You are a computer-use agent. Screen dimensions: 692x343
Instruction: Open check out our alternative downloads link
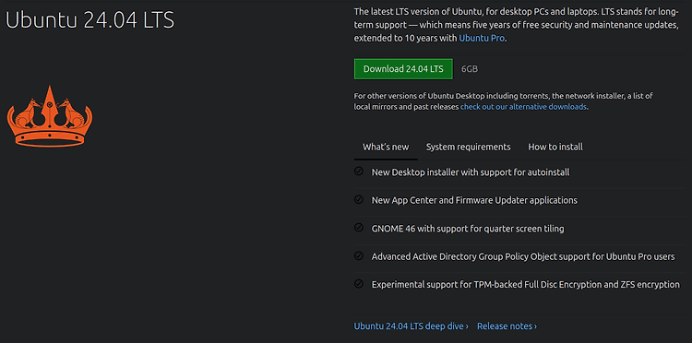tap(523, 107)
